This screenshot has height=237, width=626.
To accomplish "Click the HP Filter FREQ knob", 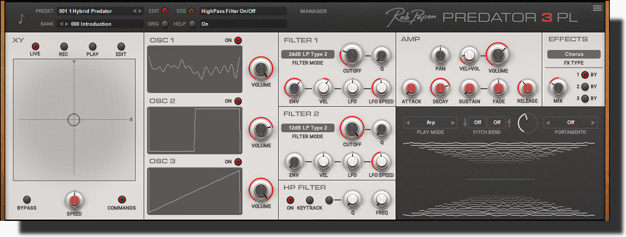I will tap(381, 199).
